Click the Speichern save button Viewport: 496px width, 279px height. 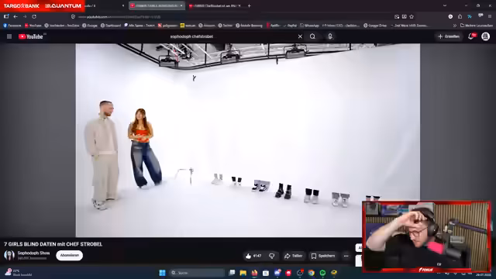coord(323,256)
